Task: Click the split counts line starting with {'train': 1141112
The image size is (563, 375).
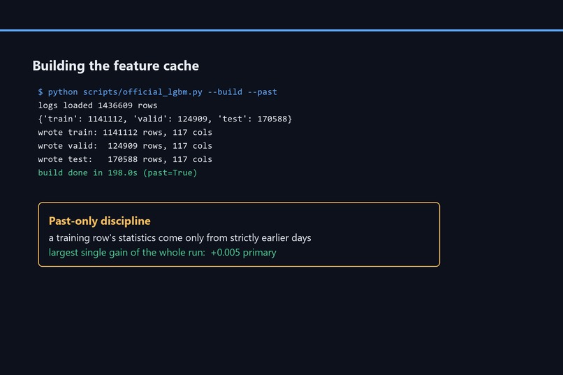Action: [165, 119]
